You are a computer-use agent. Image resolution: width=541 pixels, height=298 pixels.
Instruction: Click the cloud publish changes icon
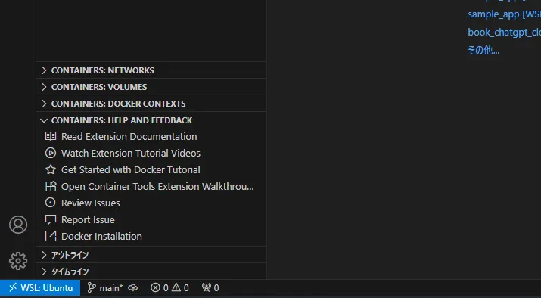click(133, 288)
